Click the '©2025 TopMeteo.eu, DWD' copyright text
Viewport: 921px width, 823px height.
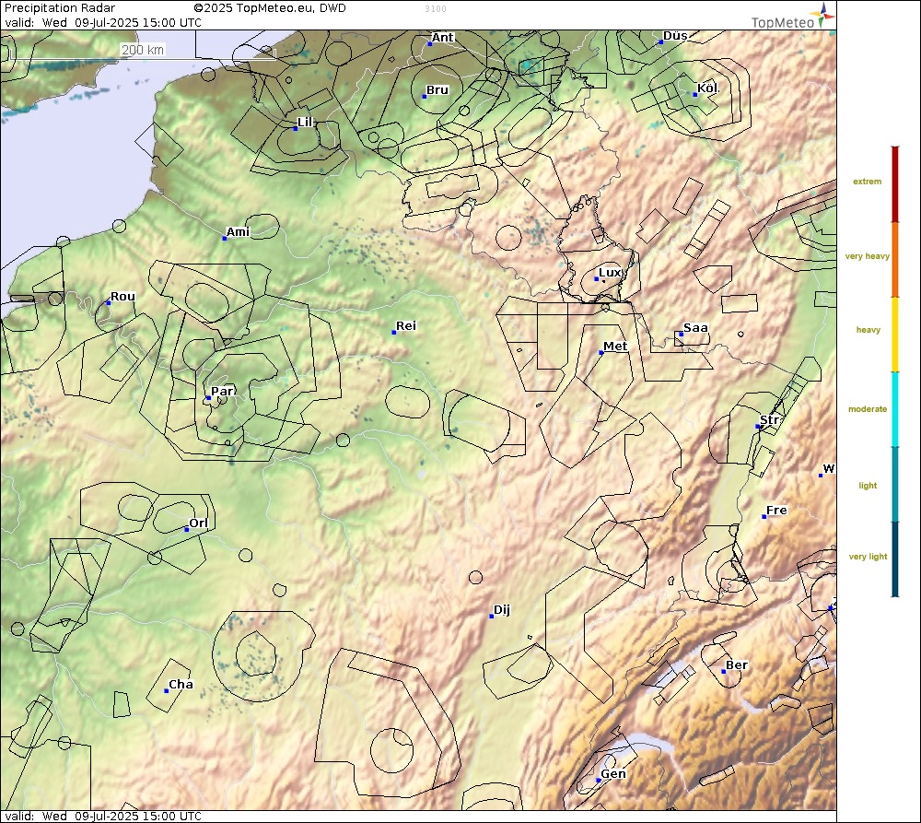click(x=270, y=8)
